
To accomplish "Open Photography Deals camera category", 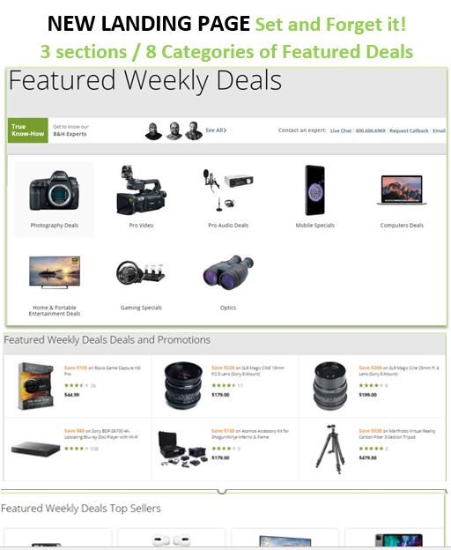I will click(x=55, y=199).
